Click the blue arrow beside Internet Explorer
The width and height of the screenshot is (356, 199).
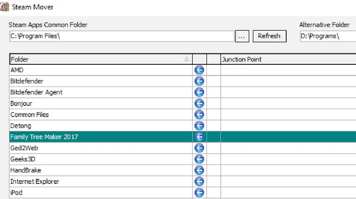[x=199, y=182]
